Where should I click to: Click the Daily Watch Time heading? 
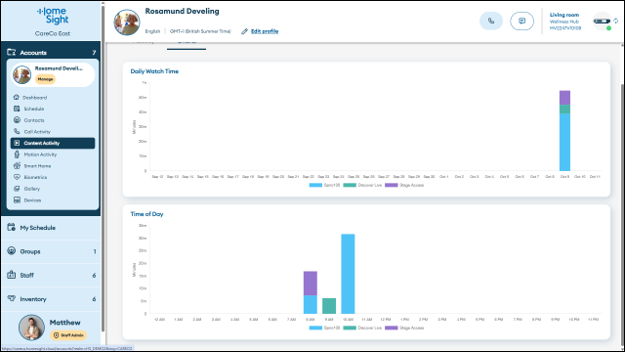pos(154,71)
